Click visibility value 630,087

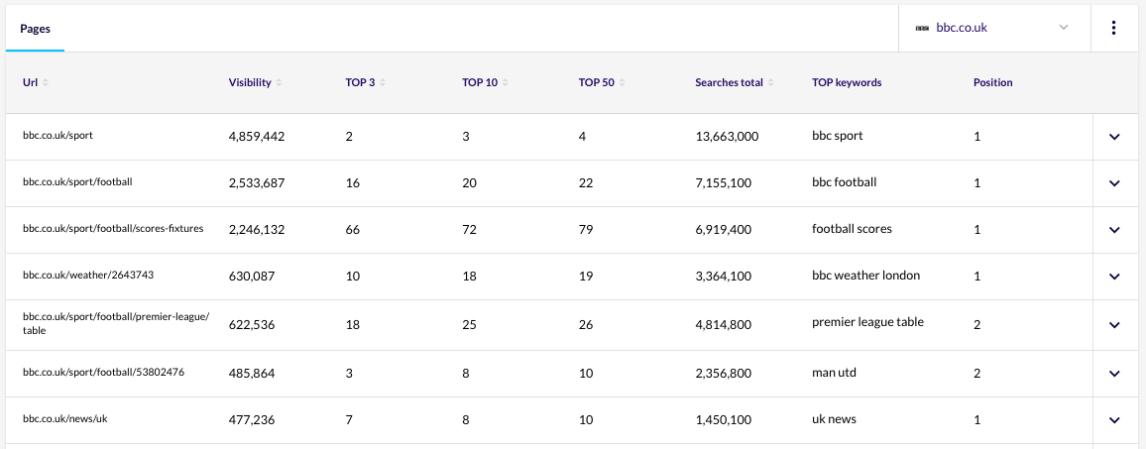[x=252, y=277]
